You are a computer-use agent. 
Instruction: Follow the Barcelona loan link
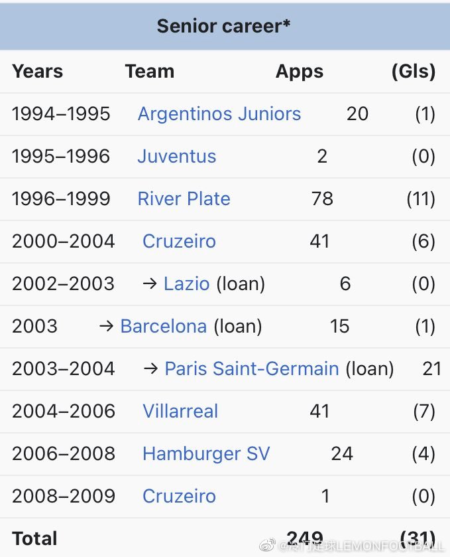coord(164,326)
